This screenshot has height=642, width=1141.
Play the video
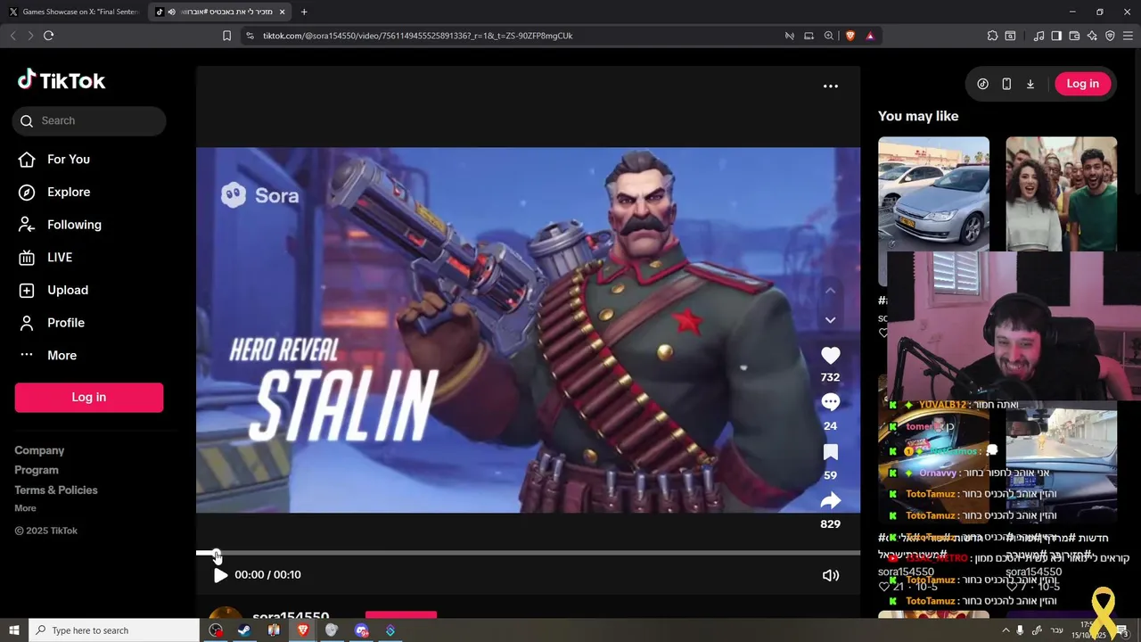[220, 575]
